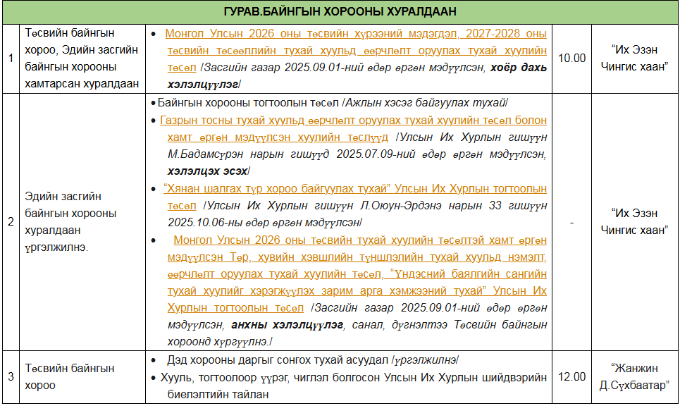Click row number 2 cell
This screenshot has width=680, height=406.
click(x=11, y=222)
